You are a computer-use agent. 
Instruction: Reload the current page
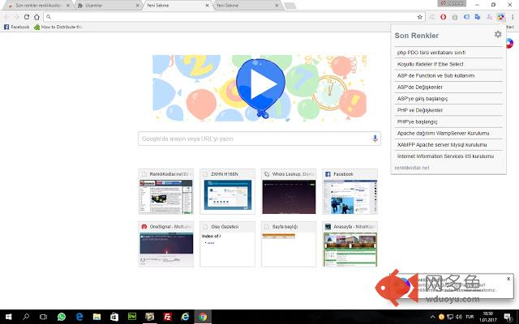point(27,17)
